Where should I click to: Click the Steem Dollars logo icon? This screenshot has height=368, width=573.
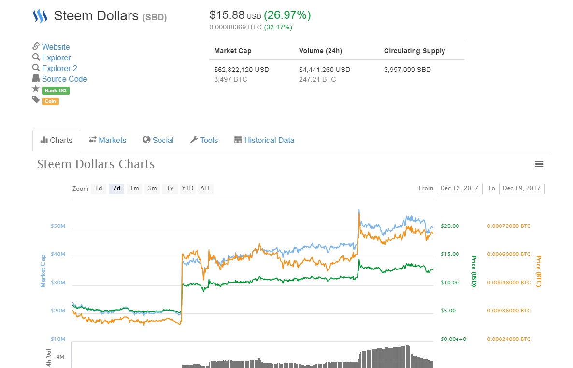[40, 16]
